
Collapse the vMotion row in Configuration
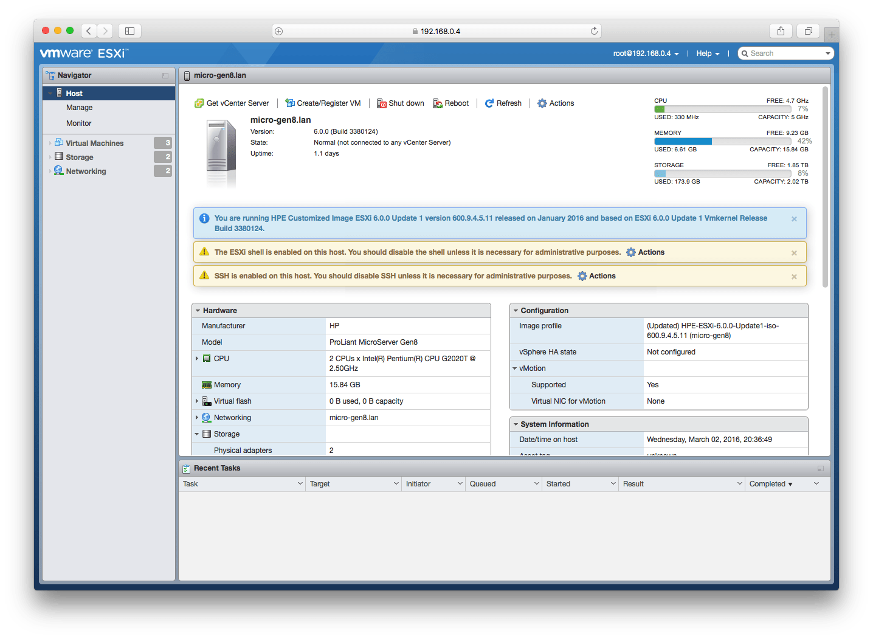pyautogui.click(x=514, y=368)
